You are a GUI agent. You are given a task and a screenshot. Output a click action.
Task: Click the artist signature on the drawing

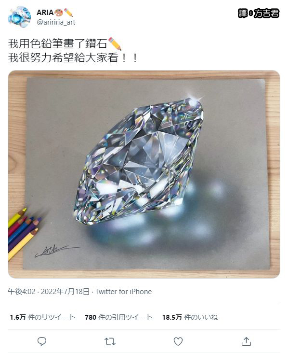click(x=57, y=251)
